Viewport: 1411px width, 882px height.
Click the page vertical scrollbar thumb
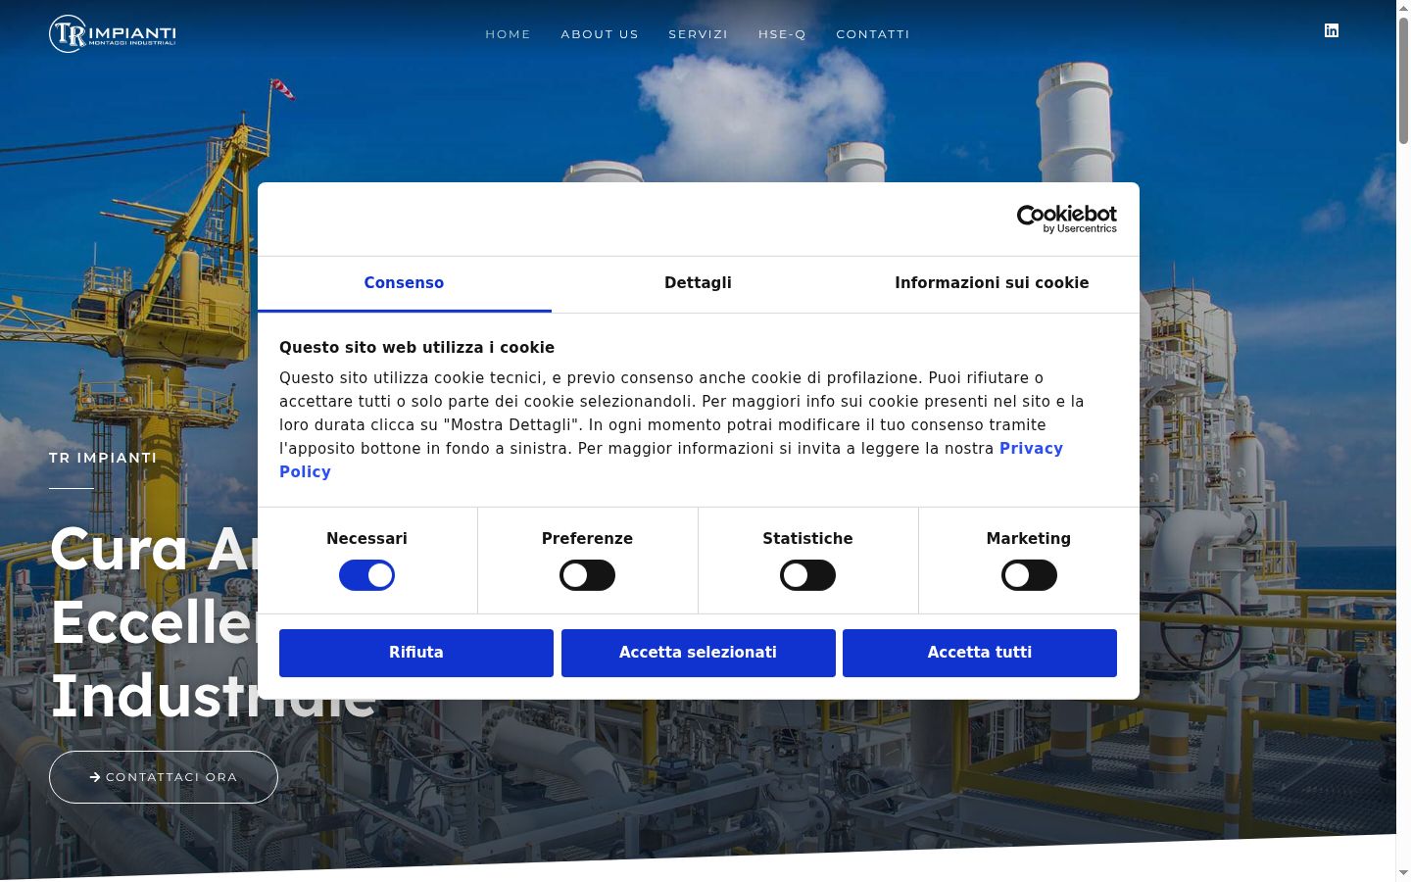point(1403,80)
